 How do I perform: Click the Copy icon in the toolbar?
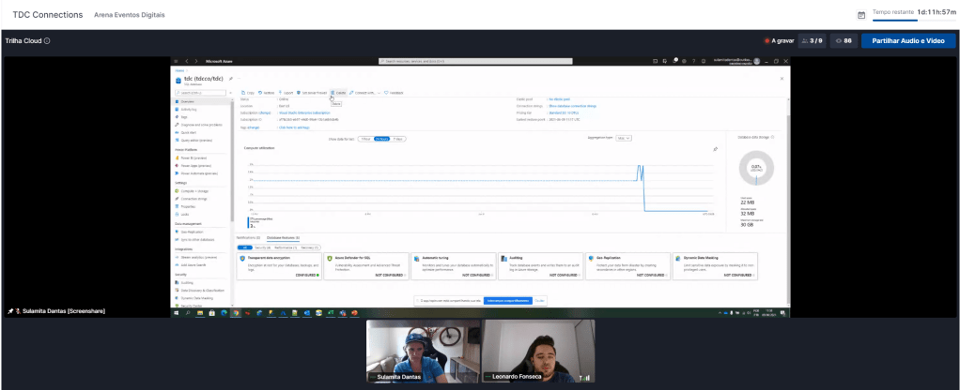point(242,93)
